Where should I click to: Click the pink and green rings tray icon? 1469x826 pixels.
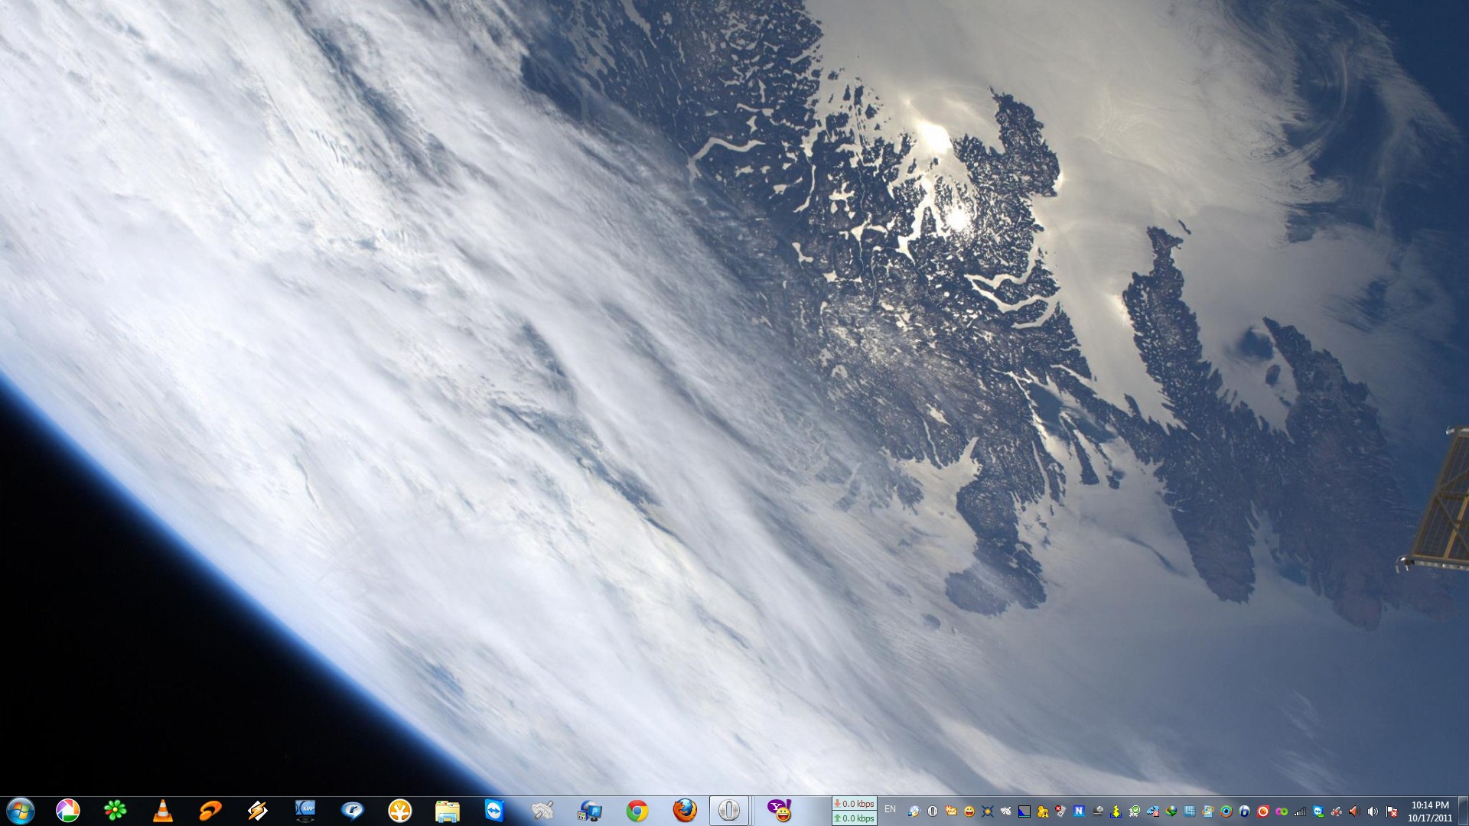coord(1282,811)
